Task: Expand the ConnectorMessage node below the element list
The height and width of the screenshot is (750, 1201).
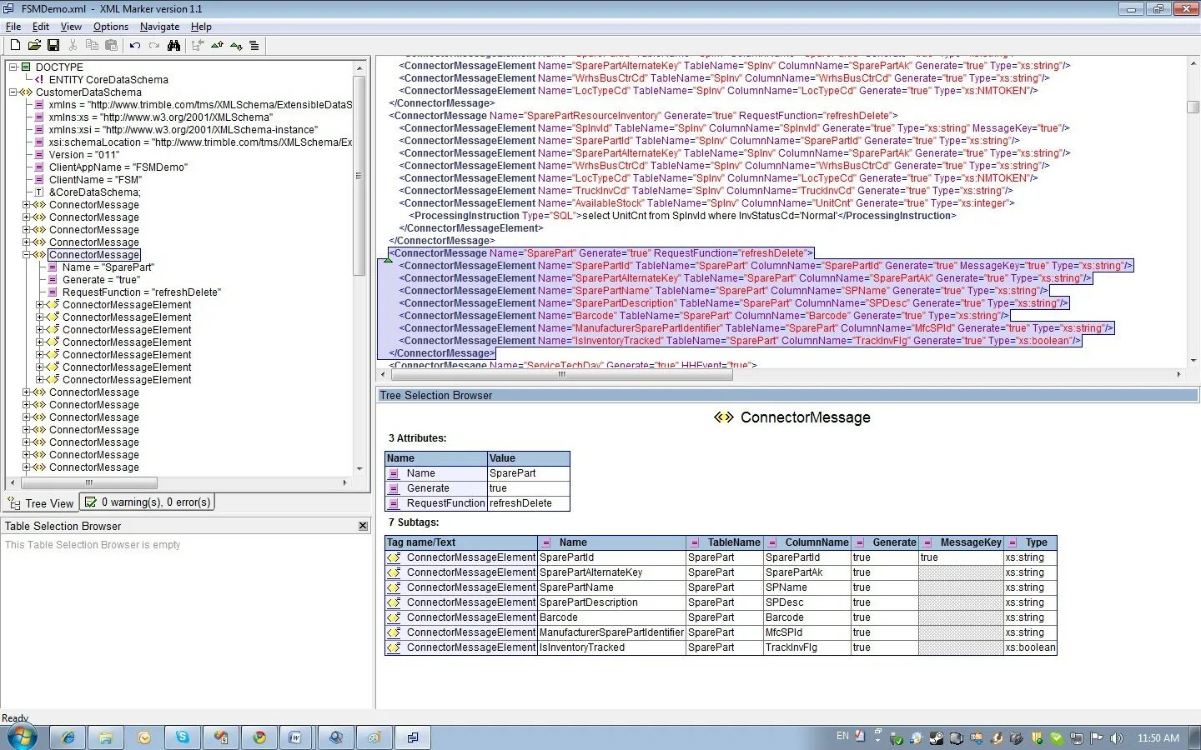Action: pos(26,392)
